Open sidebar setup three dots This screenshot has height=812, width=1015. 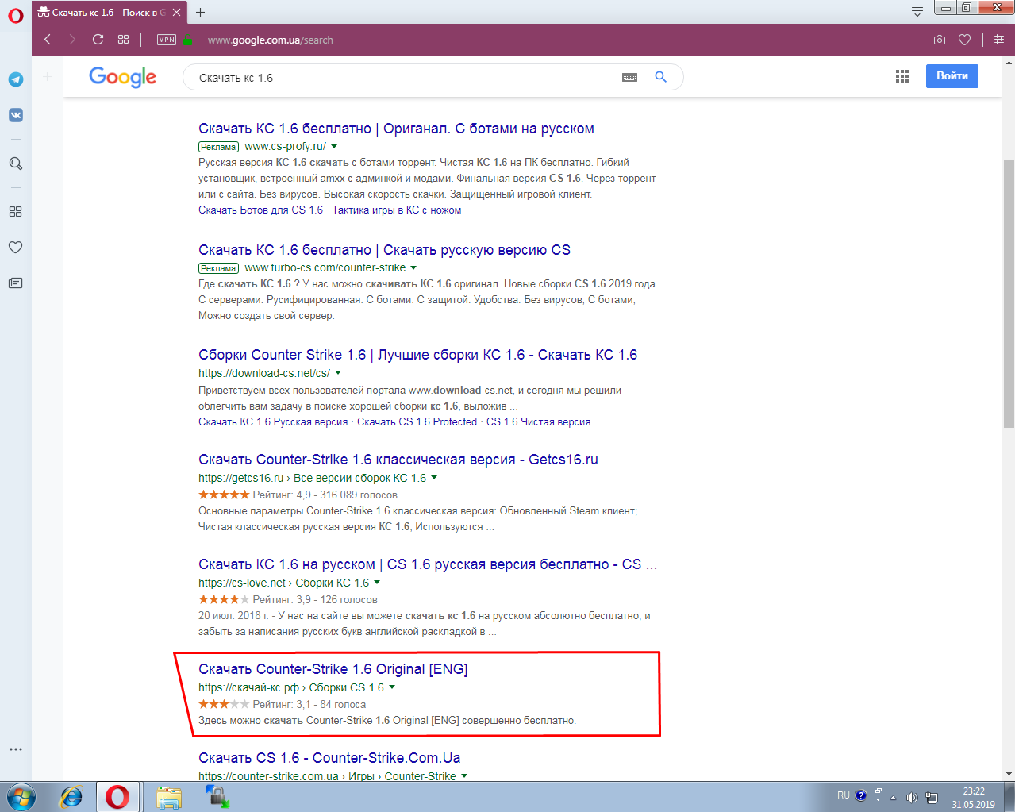point(15,749)
